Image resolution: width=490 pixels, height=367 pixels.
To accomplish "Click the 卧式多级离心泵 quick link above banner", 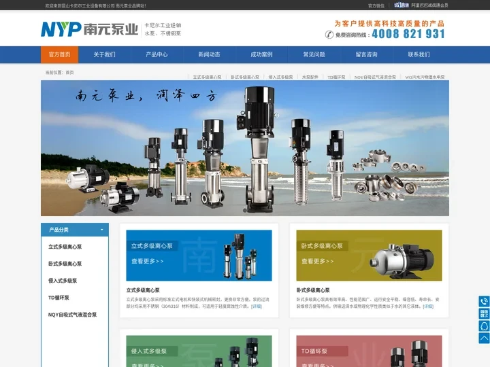I will [x=245, y=77].
